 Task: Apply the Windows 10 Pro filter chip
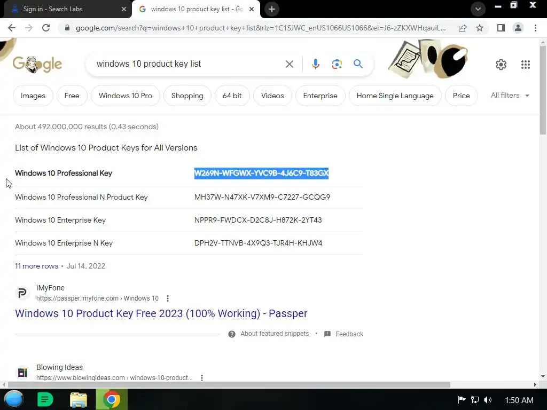[x=126, y=96]
